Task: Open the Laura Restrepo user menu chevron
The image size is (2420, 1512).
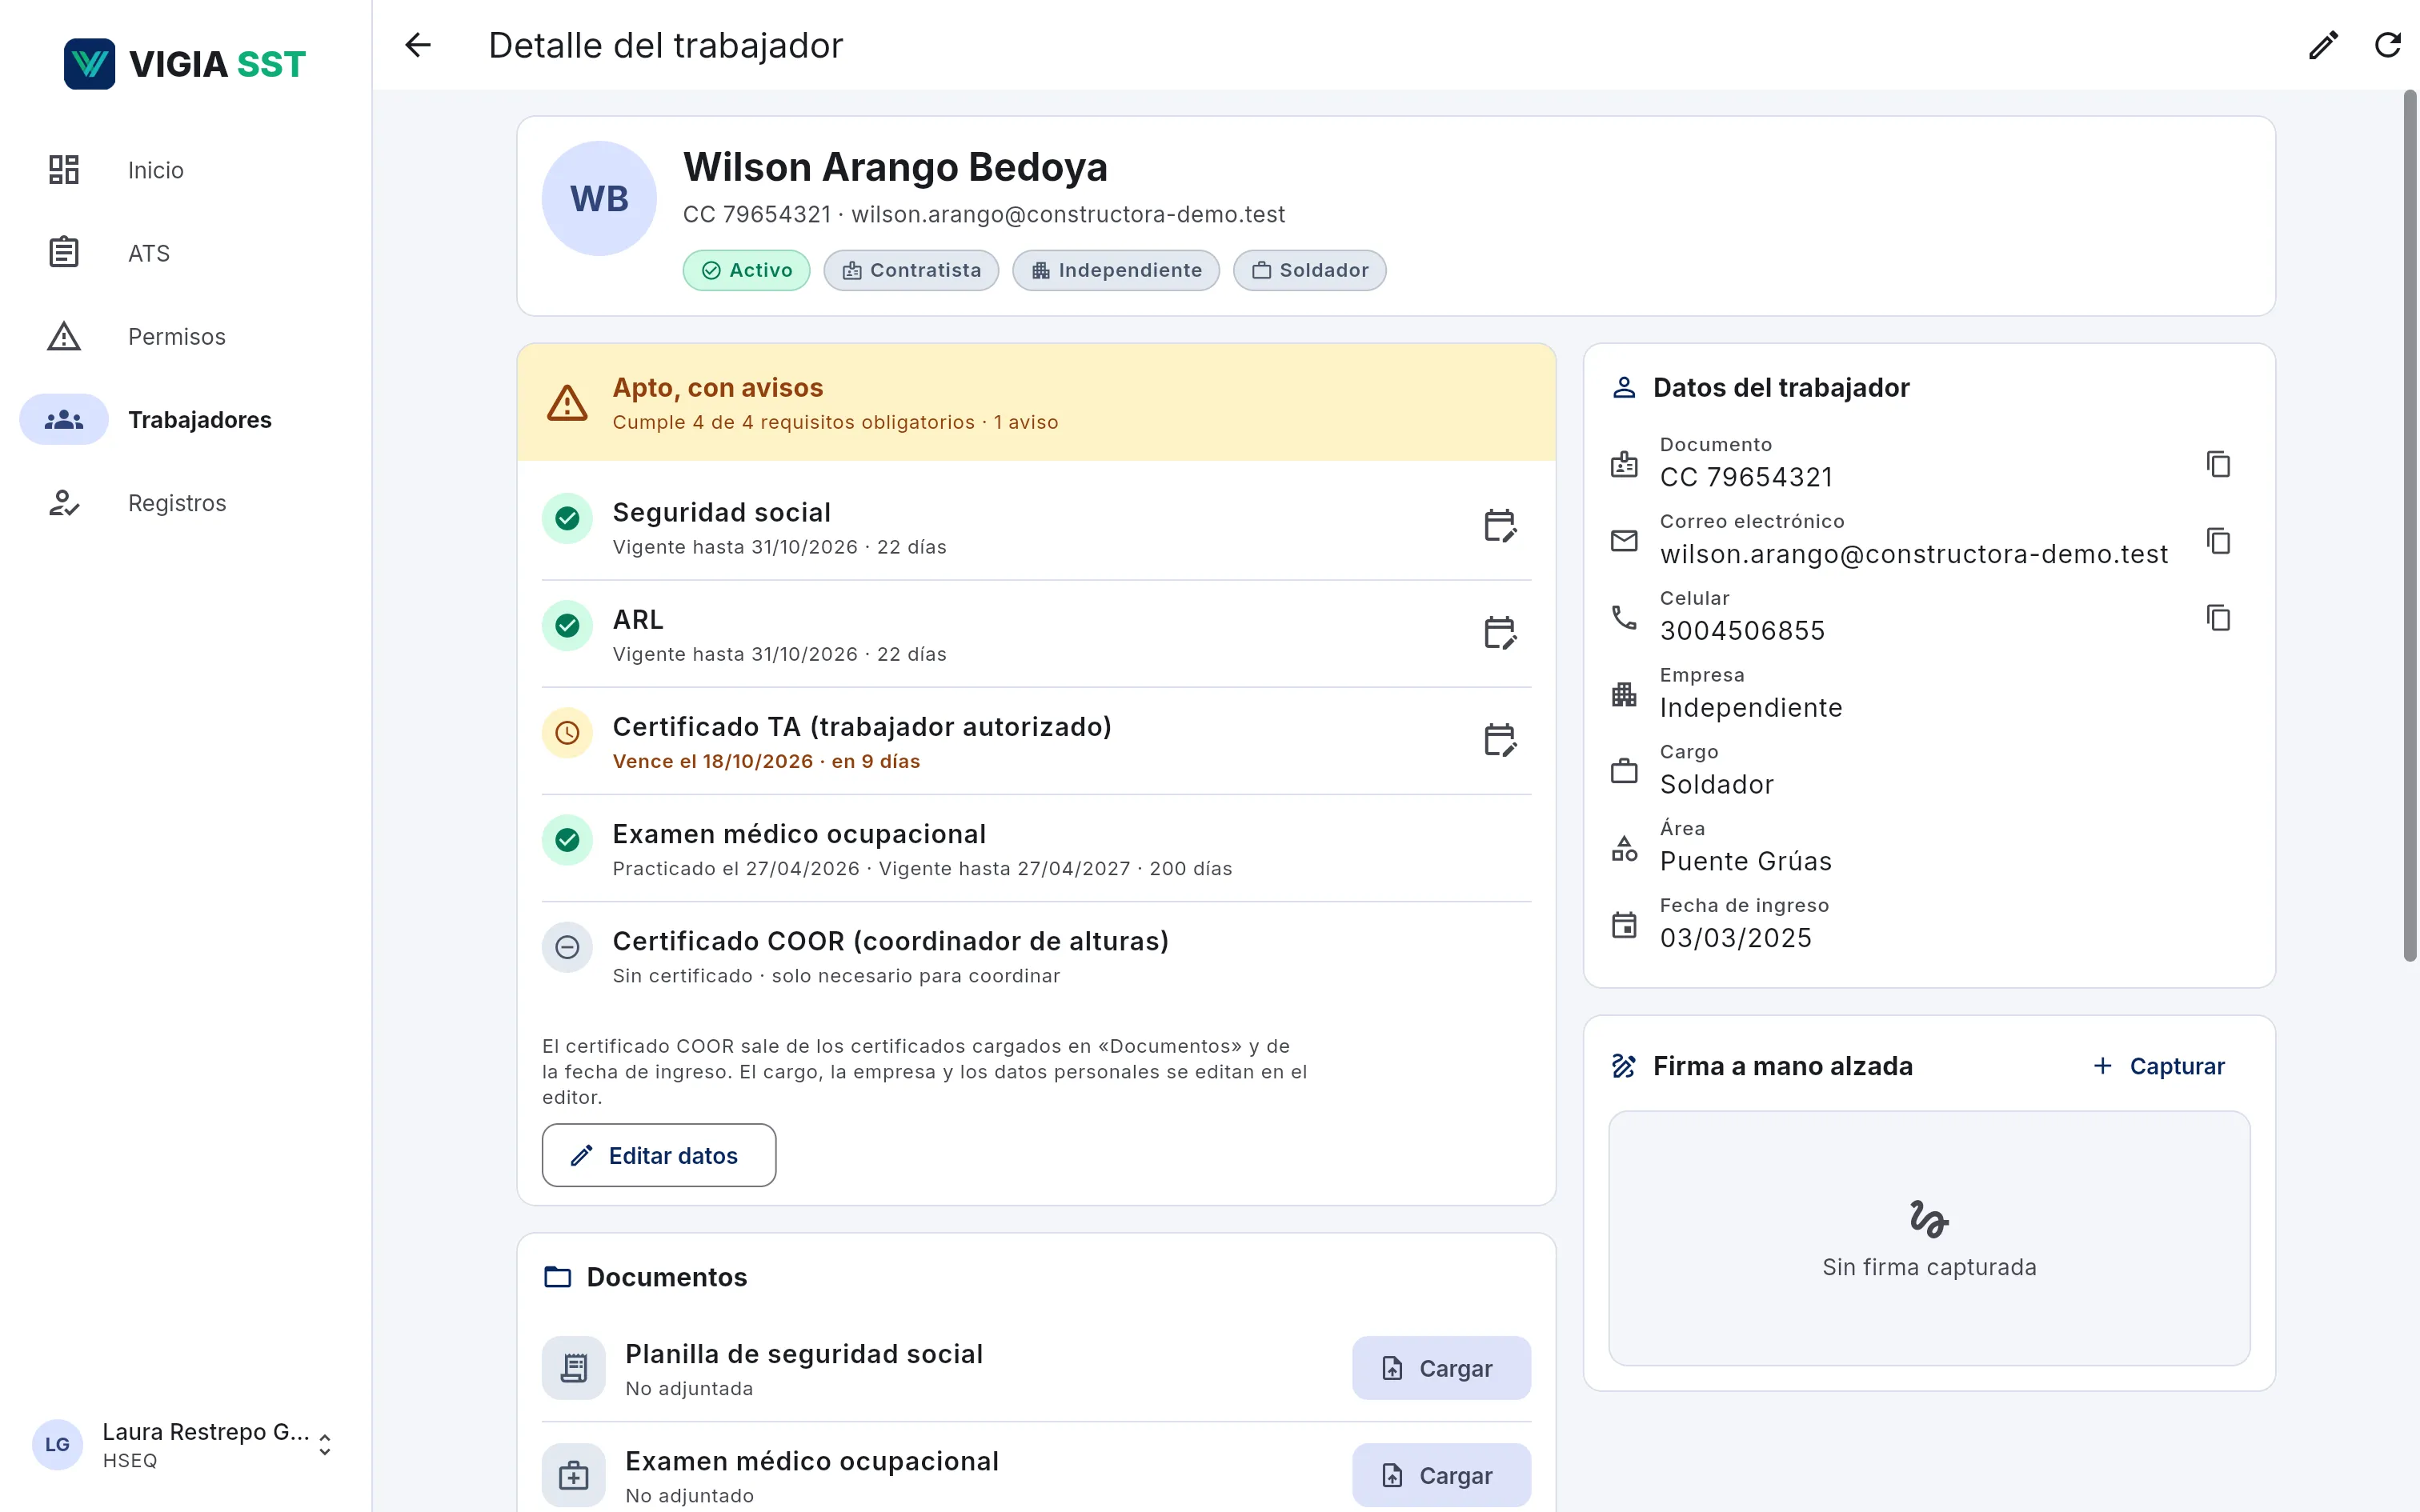Action: tap(325, 1445)
